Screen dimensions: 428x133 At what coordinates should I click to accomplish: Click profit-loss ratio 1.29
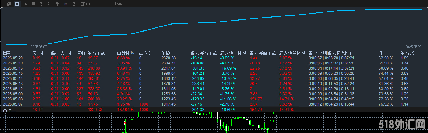(404, 94)
